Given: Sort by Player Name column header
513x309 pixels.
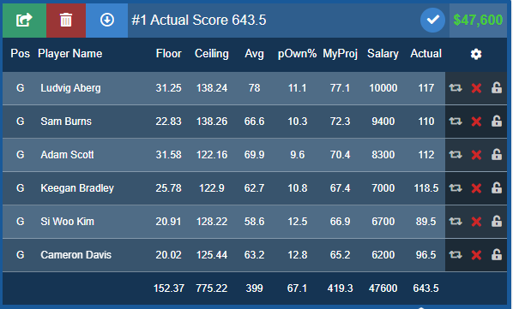Looking at the screenshot, I should tap(70, 54).
